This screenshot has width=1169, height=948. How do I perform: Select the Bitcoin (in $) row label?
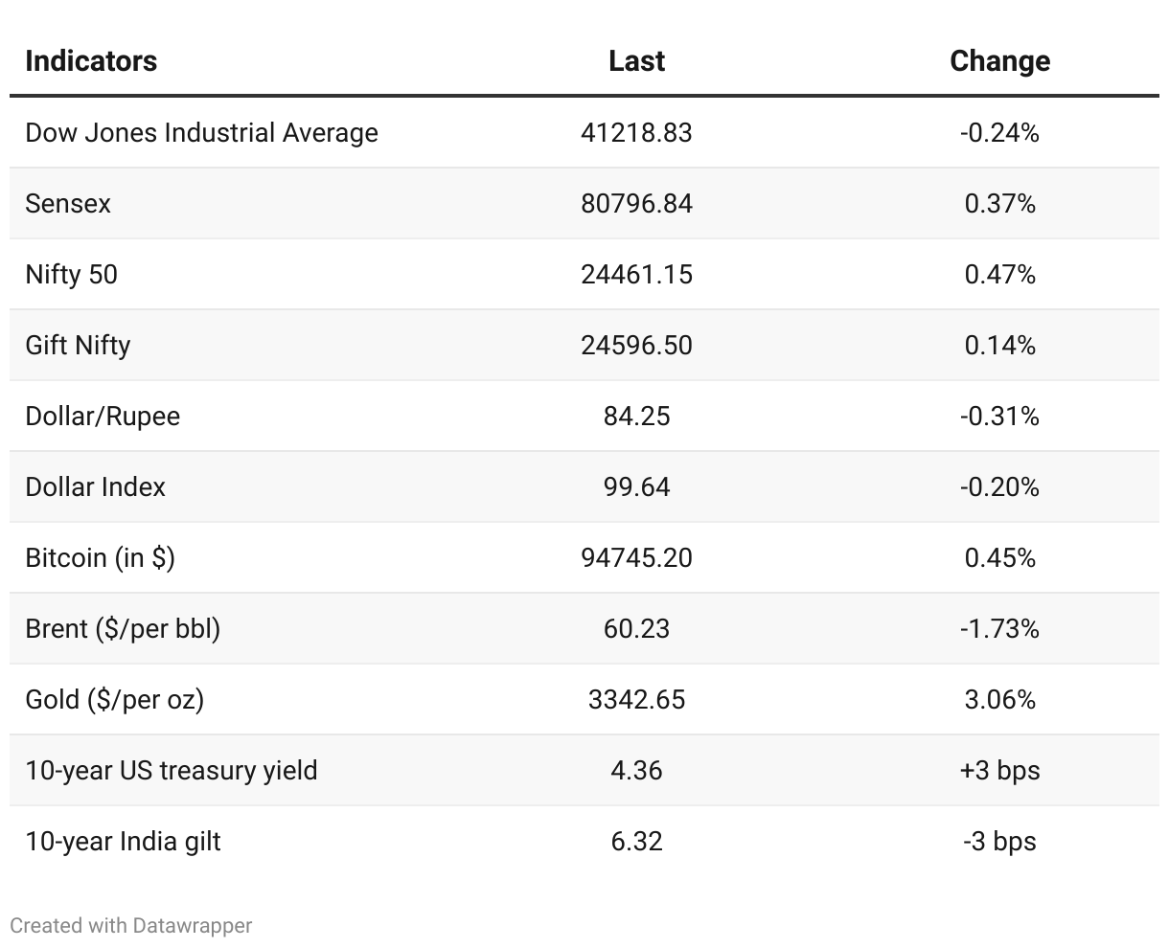click(101, 558)
